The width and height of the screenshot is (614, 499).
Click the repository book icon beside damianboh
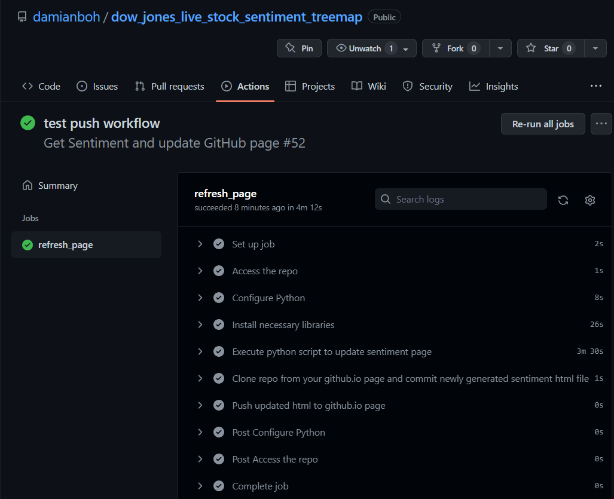pyautogui.click(x=22, y=17)
